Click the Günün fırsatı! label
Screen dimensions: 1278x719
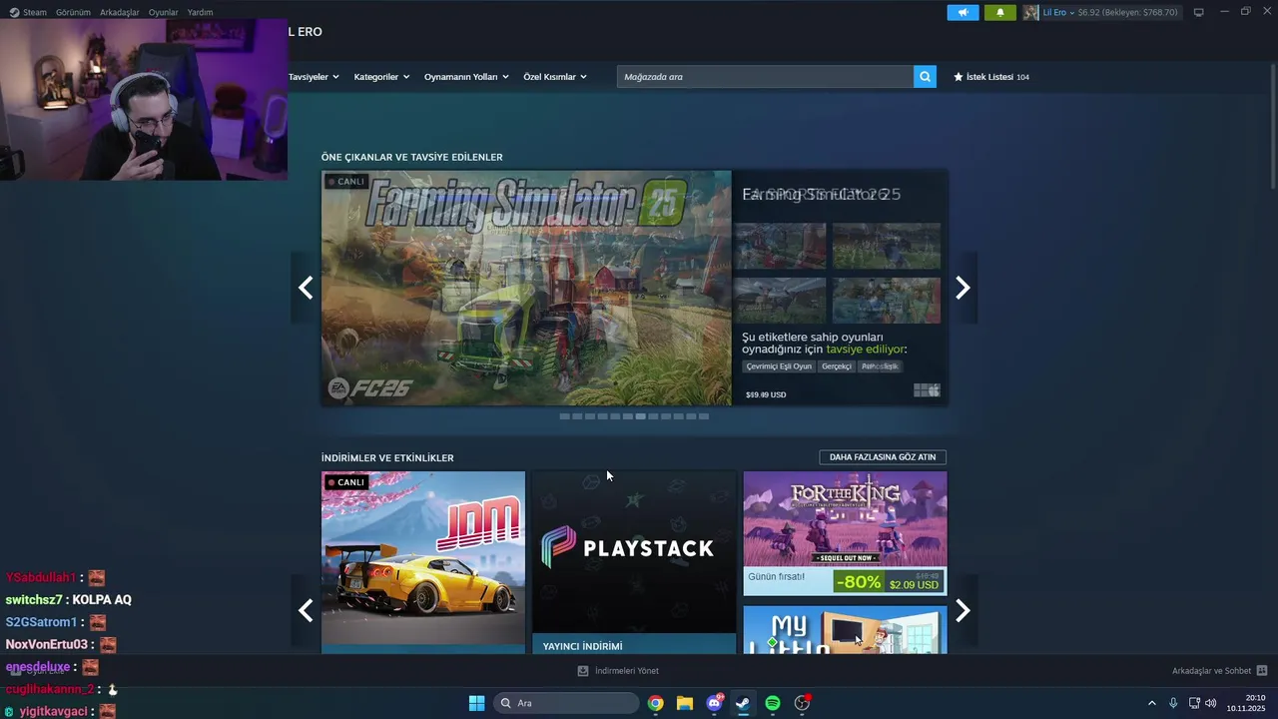[776, 576]
